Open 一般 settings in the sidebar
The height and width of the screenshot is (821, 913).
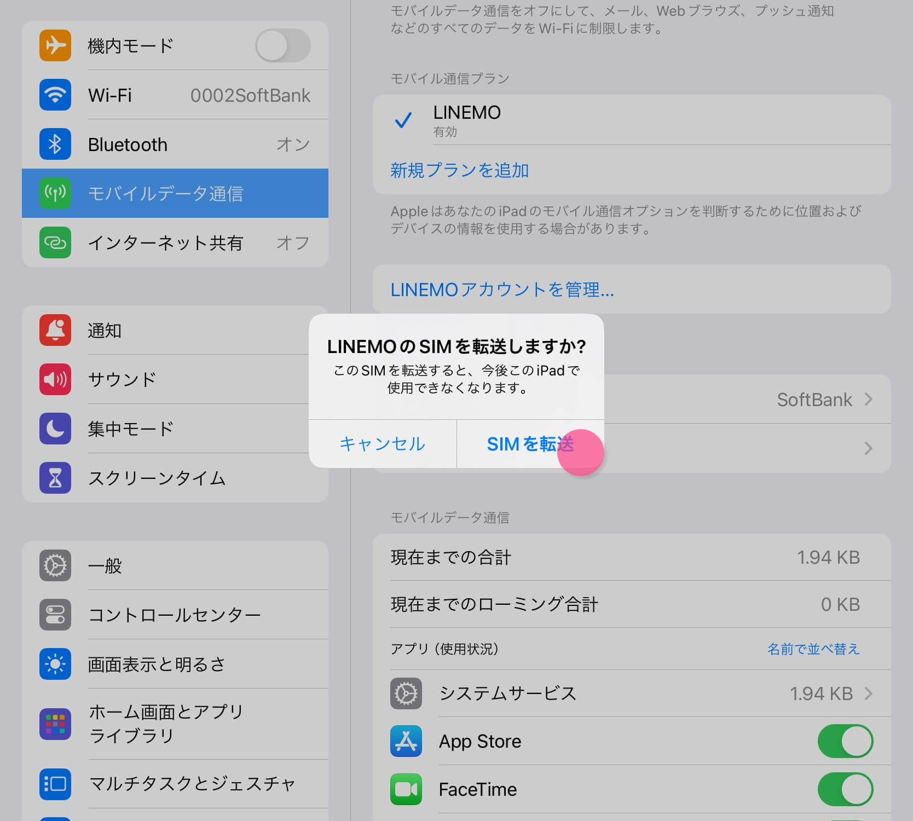click(x=175, y=565)
